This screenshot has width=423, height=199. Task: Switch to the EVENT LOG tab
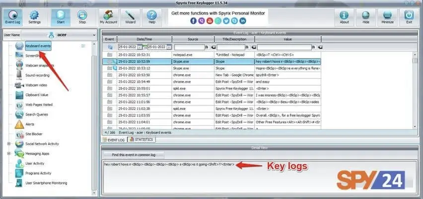pos(114,140)
